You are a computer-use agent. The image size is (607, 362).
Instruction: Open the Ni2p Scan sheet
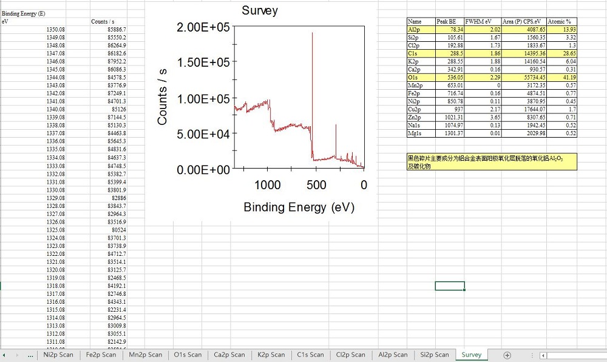click(x=58, y=355)
